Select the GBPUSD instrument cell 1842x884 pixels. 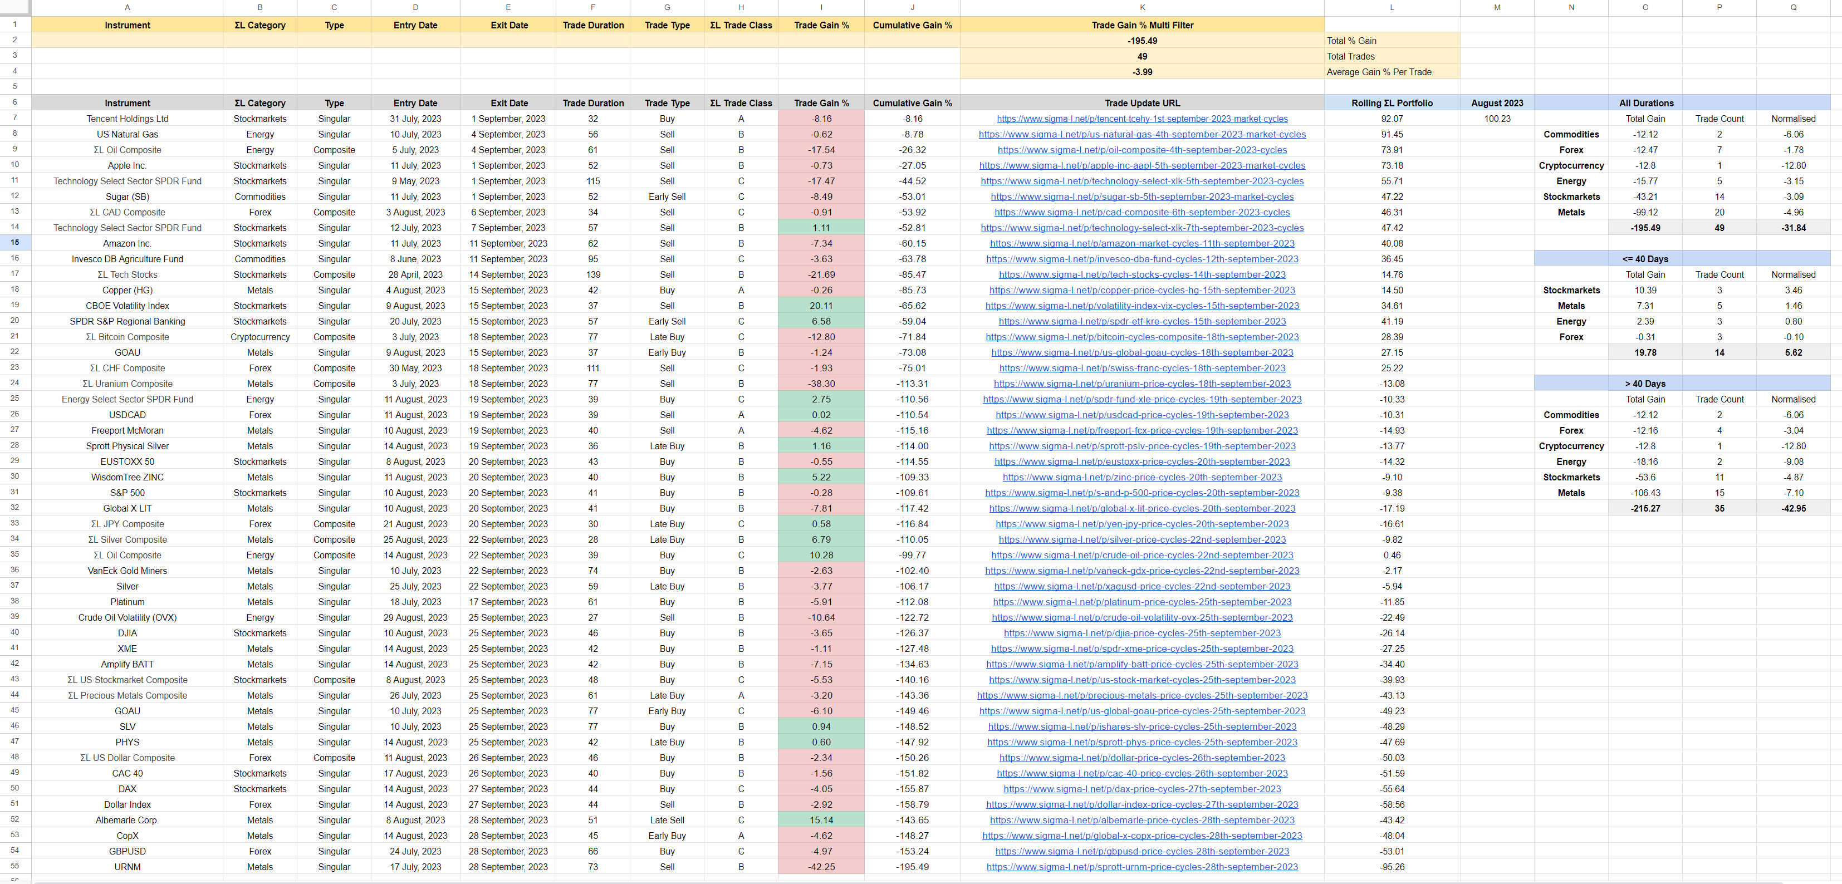coord(128,851)
